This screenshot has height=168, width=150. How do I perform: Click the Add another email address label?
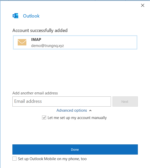coord(35,93)
